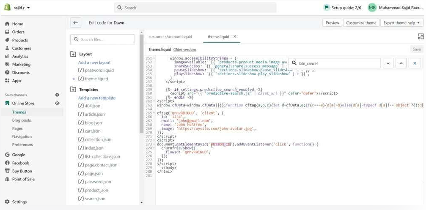
Task: Open password.liquid layout file
Action: (x=99, y=70)
